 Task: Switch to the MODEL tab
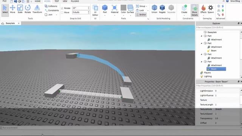[x=47, y=1]
